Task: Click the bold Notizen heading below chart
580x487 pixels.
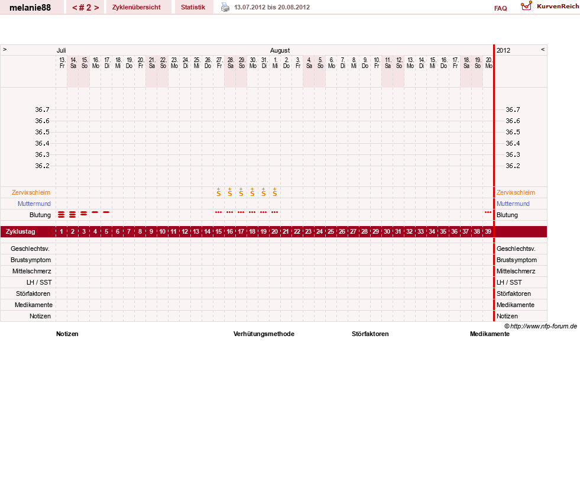Action: point(67,334)
